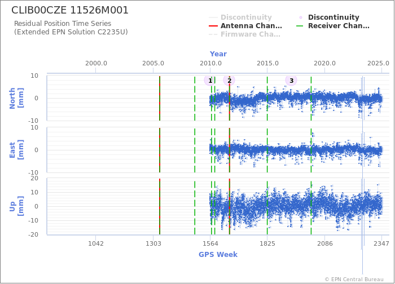The height and width of the screenshot is (284, 395).
Task: Toggle the Receiver Change legend entry
Action: 333,26
